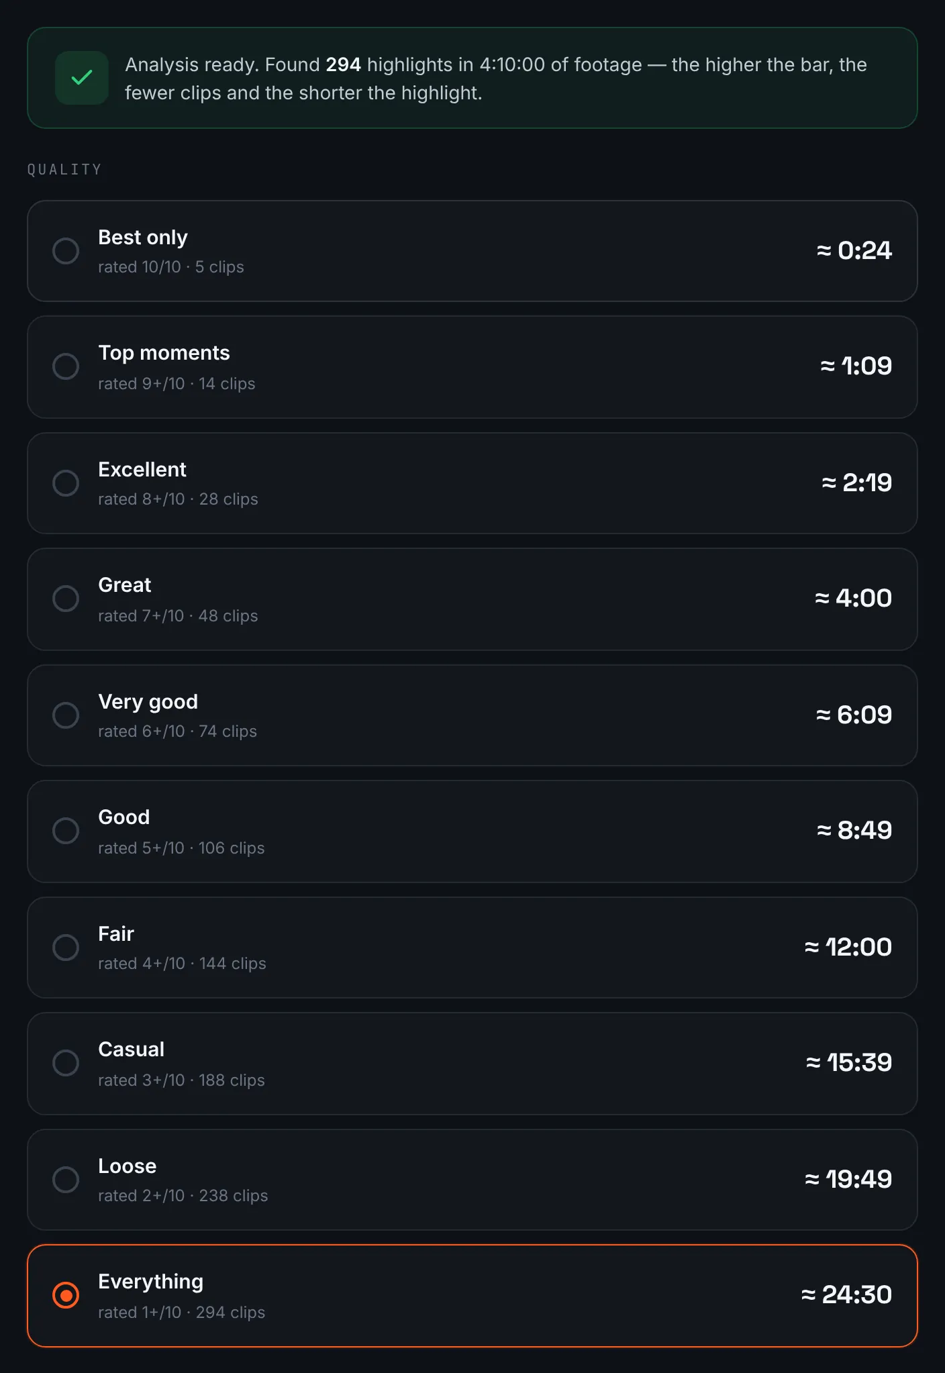Click the ≈ 4:00 duration on Great
Screen dimensions: 945x1373
[x=853, y=598]
